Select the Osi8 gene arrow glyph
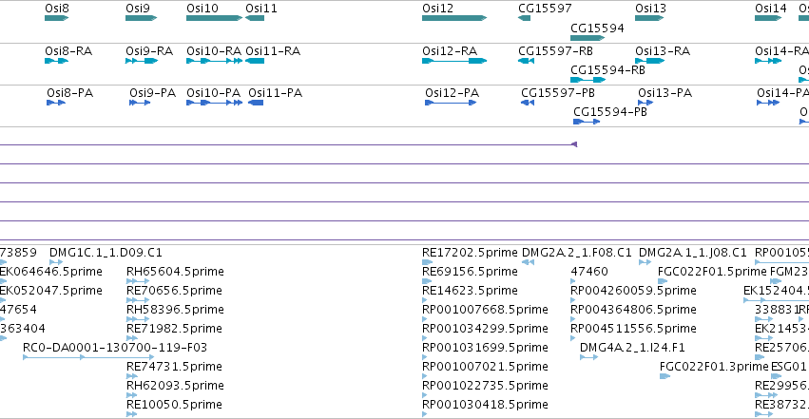809x419 pixels. point(57,18)
